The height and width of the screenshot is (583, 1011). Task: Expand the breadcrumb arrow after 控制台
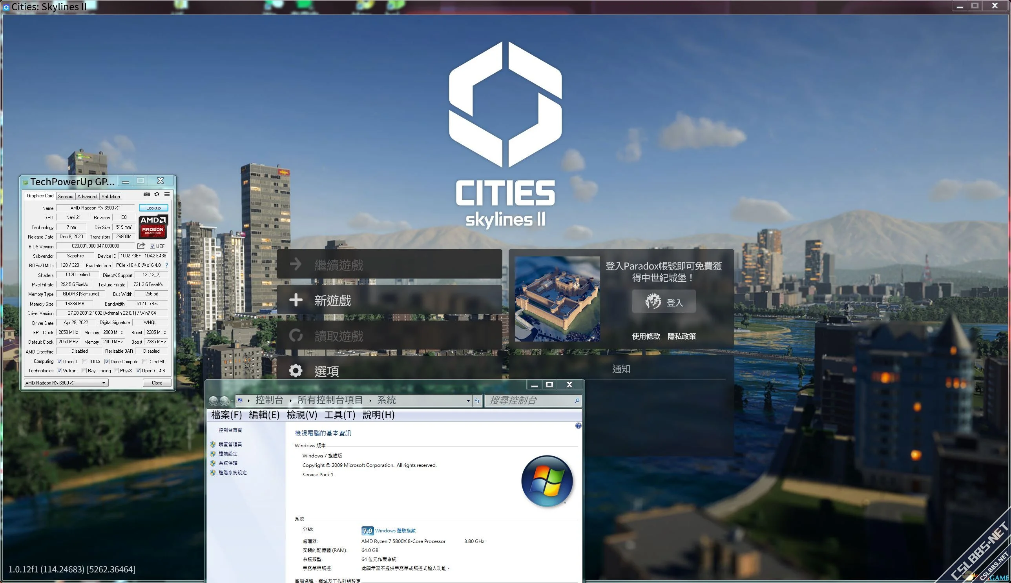pyautogui.click(x=290, y=401)
